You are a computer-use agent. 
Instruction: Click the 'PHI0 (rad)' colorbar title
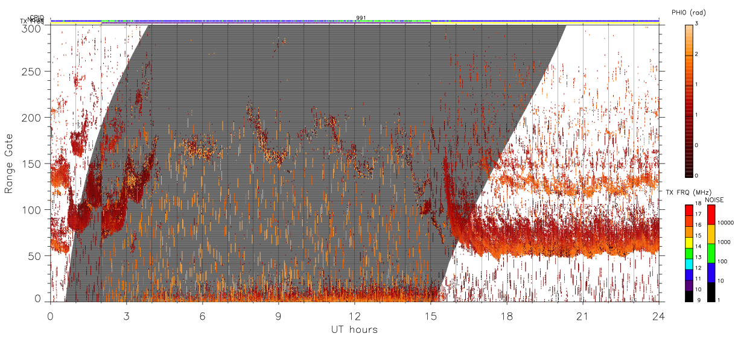tap(689, 13)
